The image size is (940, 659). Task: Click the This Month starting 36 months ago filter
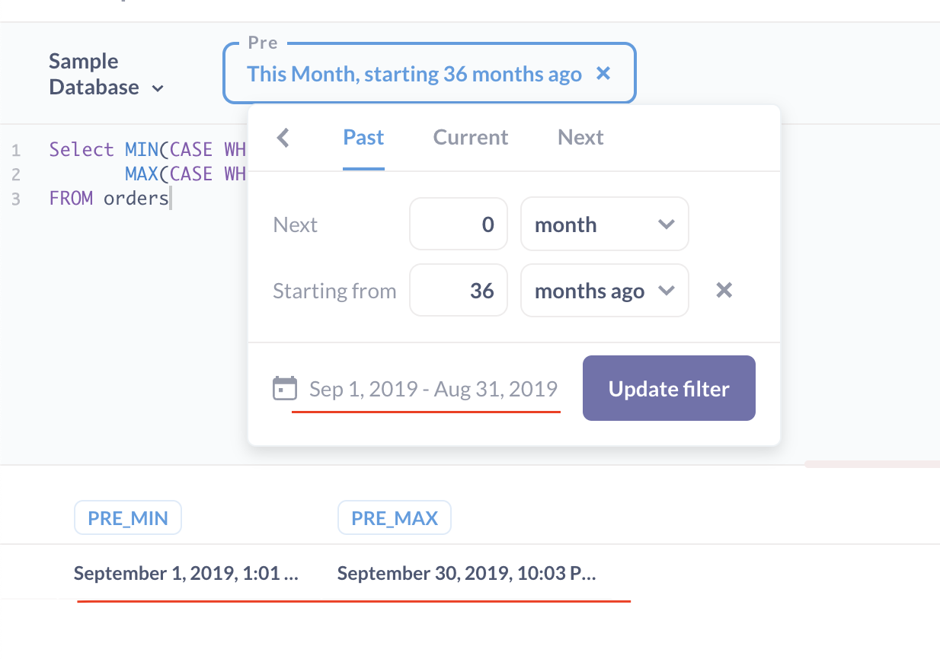(414, 74)
